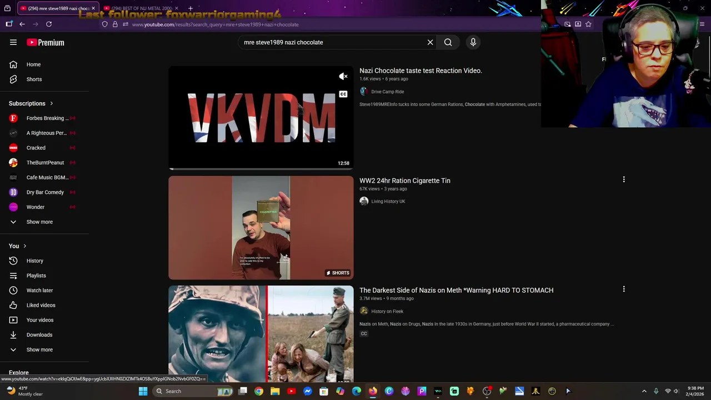
Task: Reload the current page
Action: (49, 24)
